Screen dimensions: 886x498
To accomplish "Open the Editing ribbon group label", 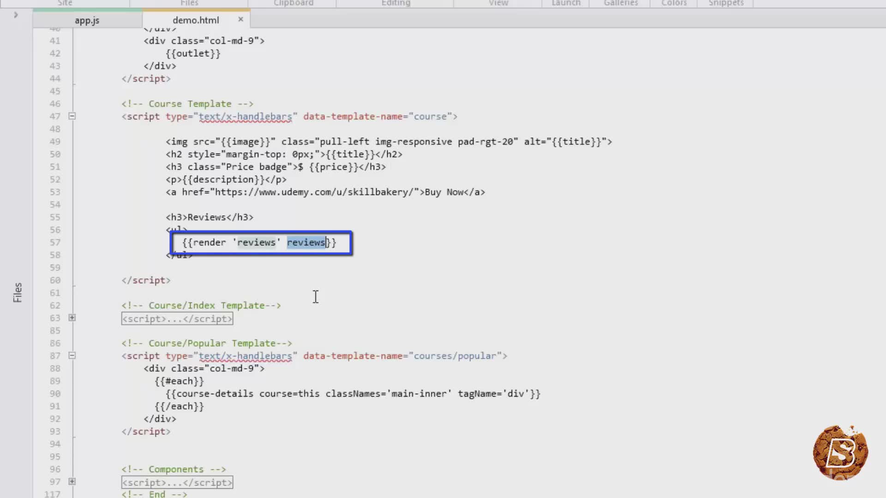I will (x=396, y=3).
